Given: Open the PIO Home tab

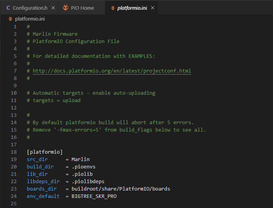Looking at the screenshot, I should pyautogui.click(x=82, y=8).
